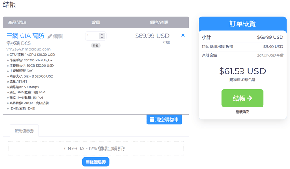Click the CNY-GIA 12% coupon box
The image size is (290, 169).
(96, 148)
